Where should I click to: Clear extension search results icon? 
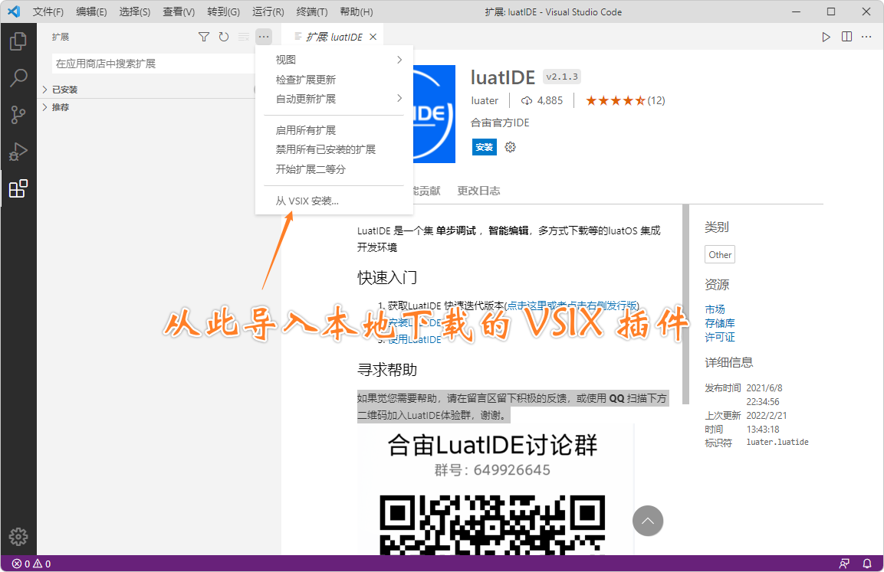[244, 38]
